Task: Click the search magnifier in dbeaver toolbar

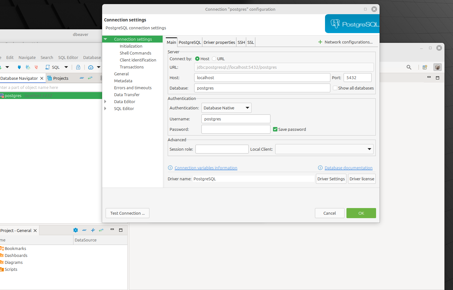Action: tap(409, 67)
